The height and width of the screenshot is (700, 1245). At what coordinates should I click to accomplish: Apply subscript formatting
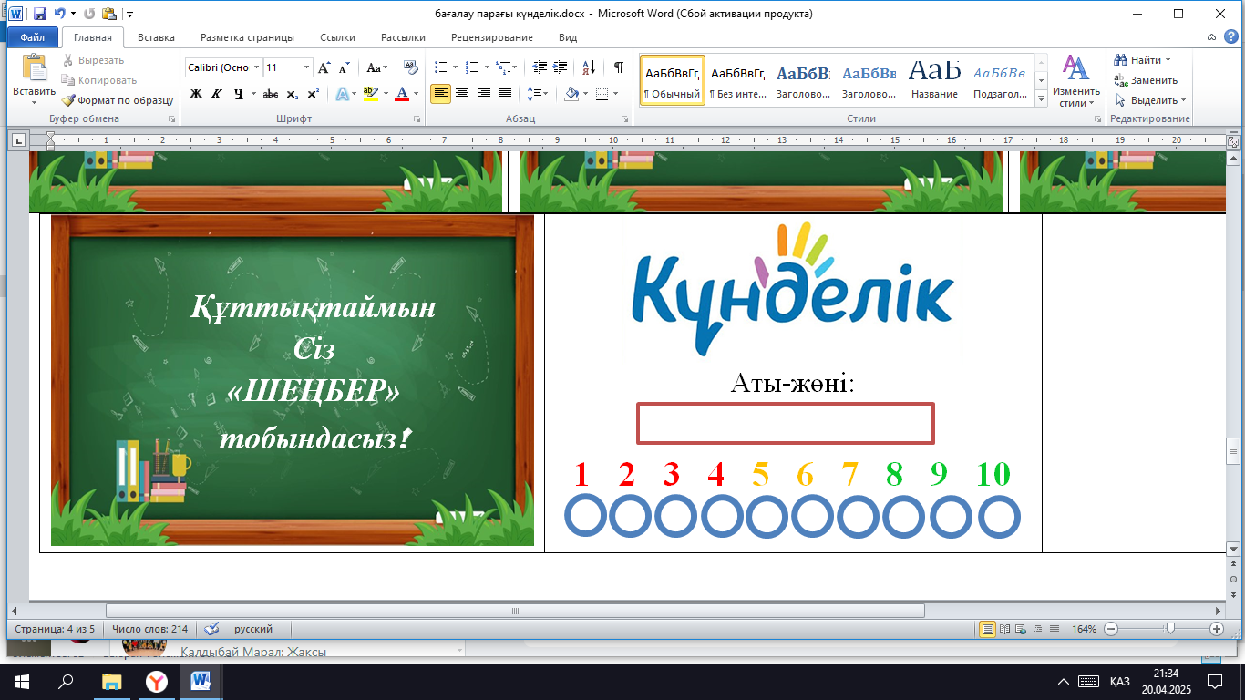[x=293, y=94]
